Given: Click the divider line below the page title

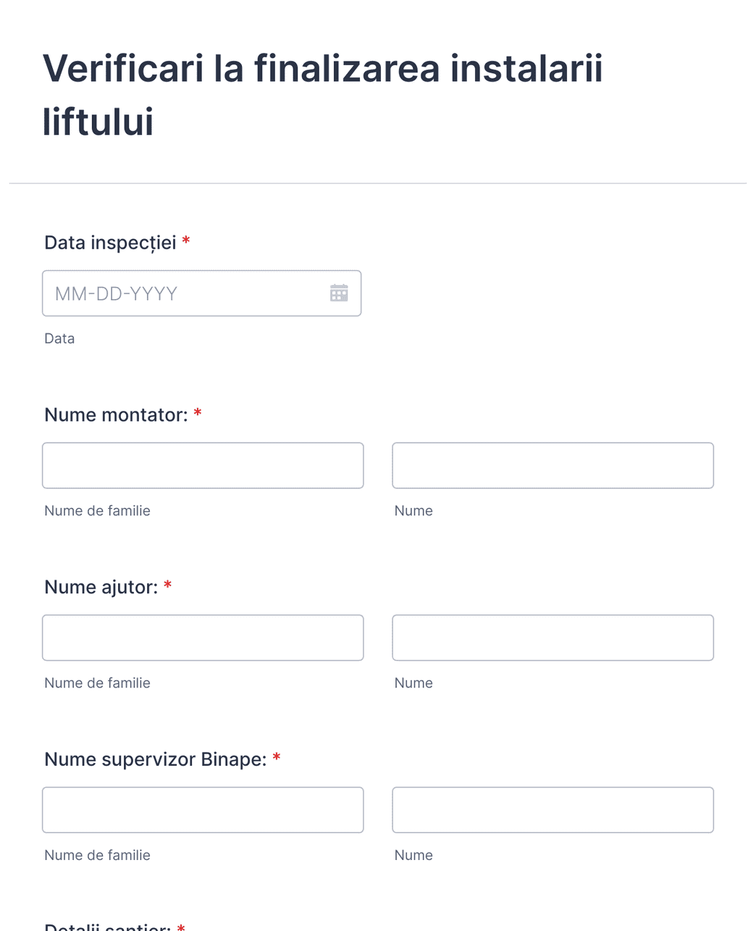Looking at the screenshot, I should (378, 183).
